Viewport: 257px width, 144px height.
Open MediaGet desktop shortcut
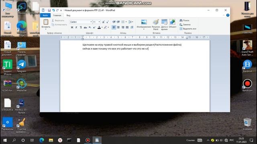coord(21,85)
